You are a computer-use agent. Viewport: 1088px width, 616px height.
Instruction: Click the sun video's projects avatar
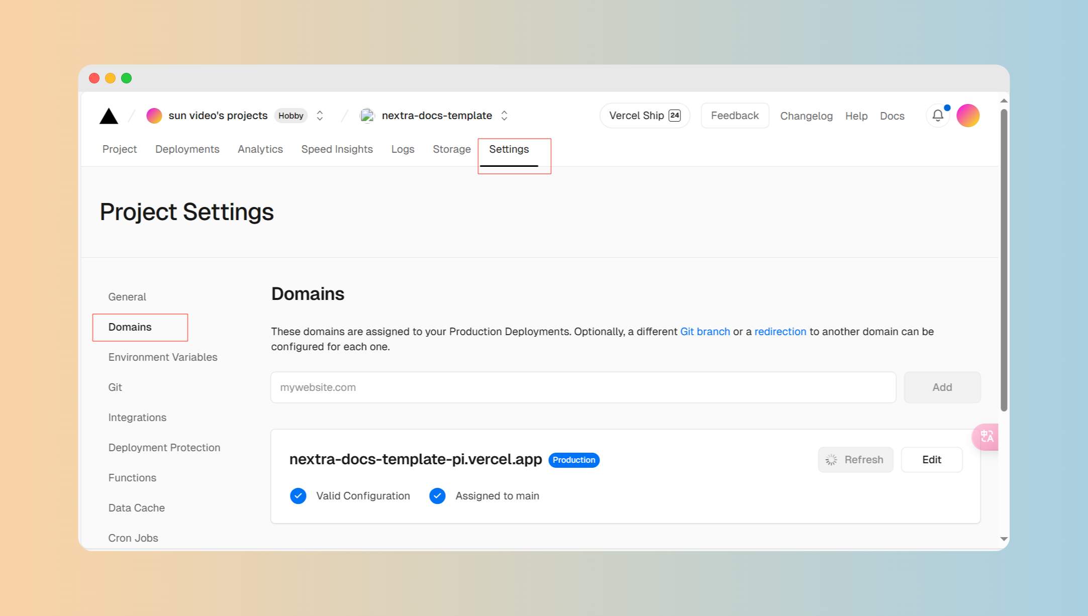point(154,116)
